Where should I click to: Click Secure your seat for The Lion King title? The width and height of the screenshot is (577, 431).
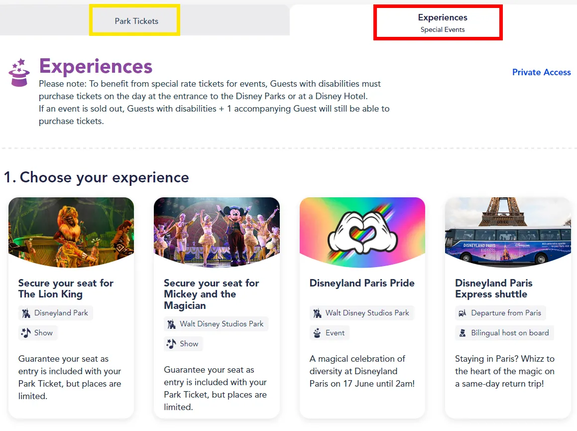click(66, 288)
